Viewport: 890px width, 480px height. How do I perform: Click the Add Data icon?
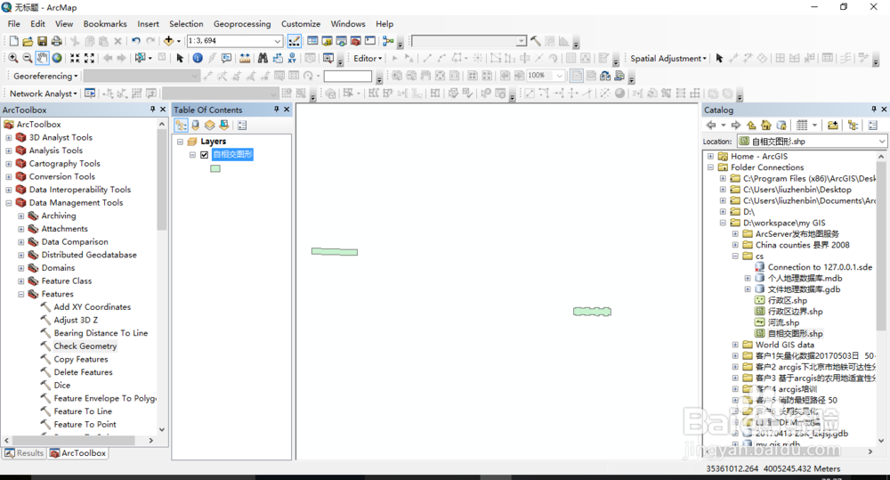tap(168, 41)
